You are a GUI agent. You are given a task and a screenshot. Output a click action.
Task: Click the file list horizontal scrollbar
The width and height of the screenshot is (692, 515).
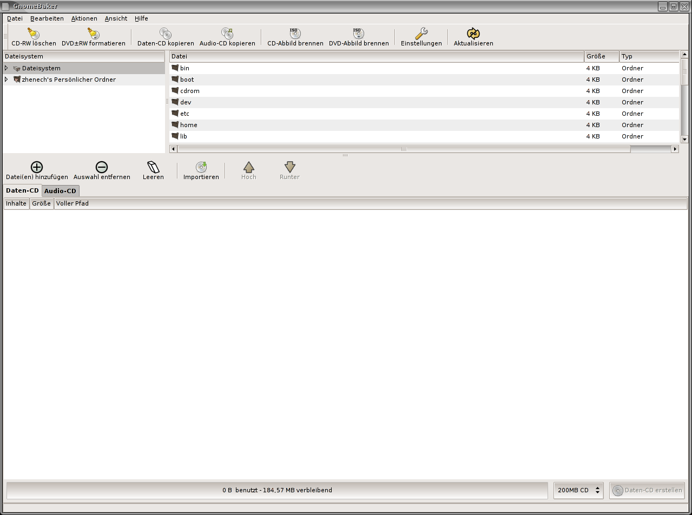point(404,149)
